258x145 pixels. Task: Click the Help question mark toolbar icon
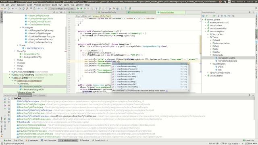126,8
